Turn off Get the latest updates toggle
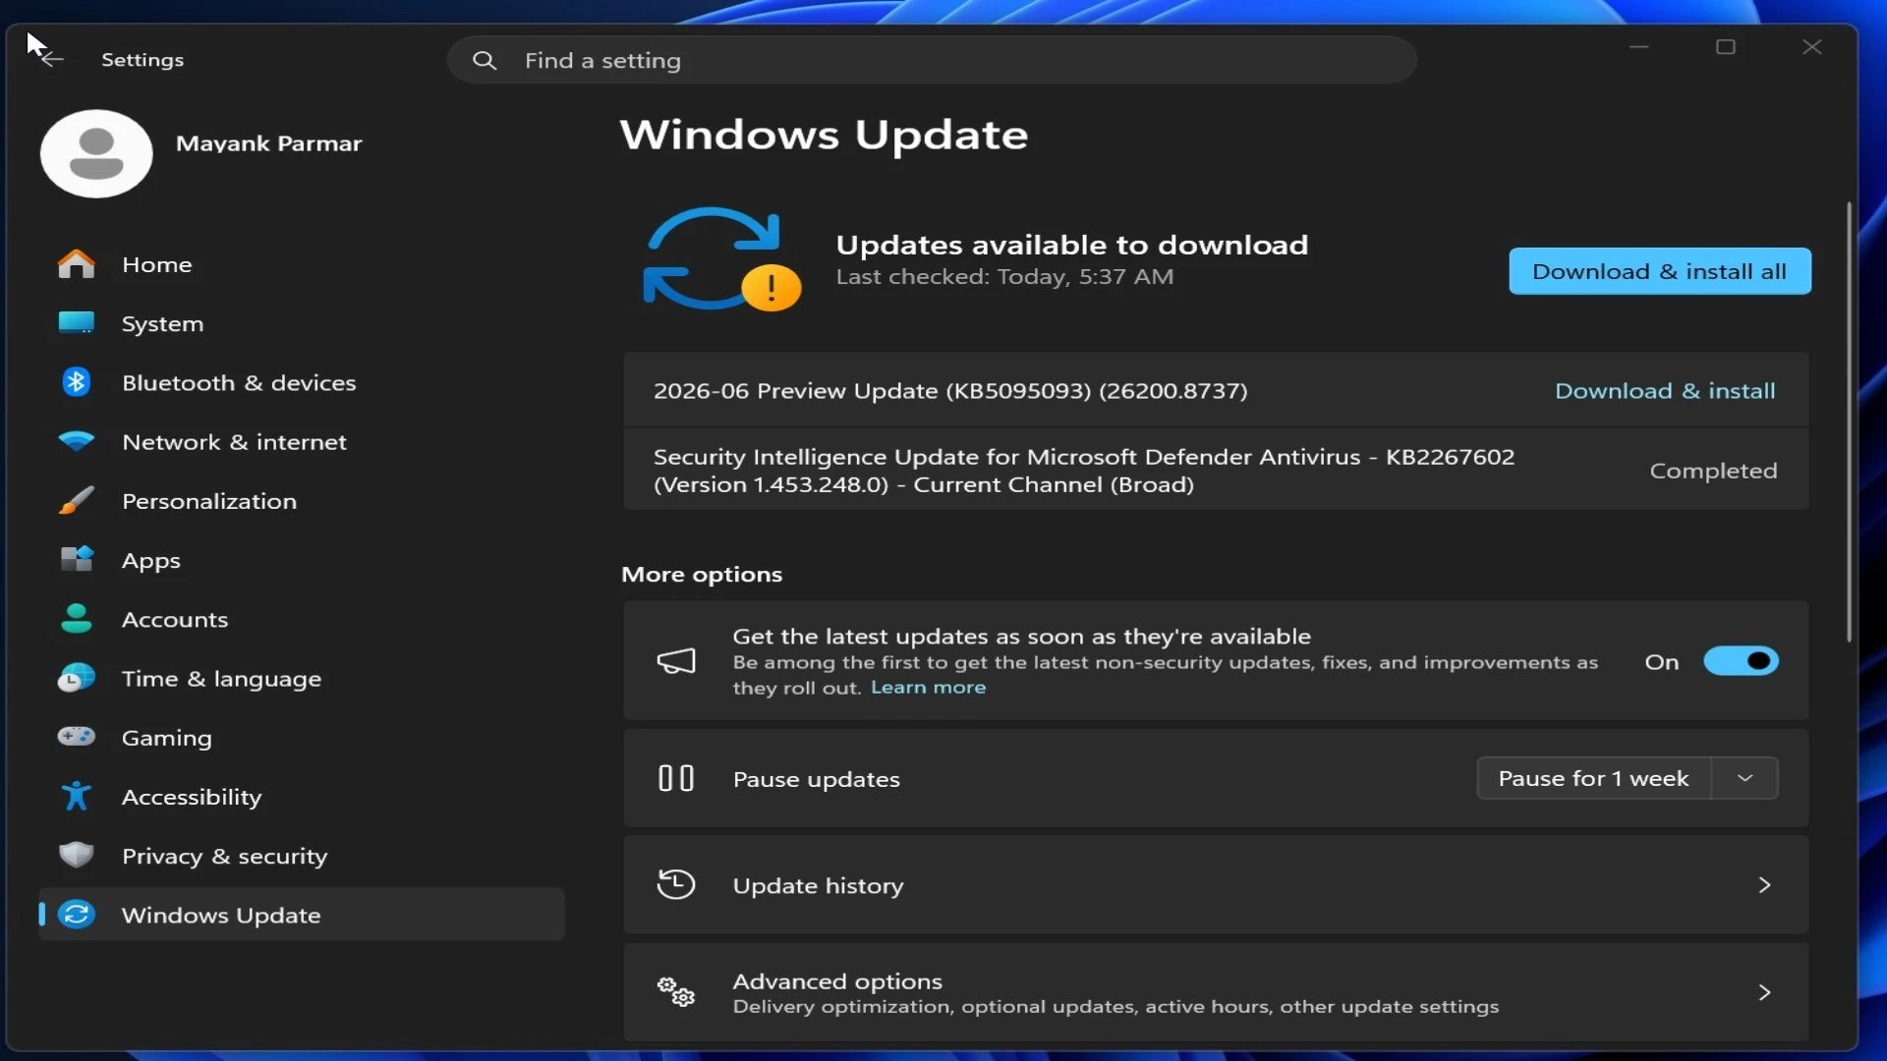The height and width of the screenshot is (1061, 1887). pos(1741,661)
